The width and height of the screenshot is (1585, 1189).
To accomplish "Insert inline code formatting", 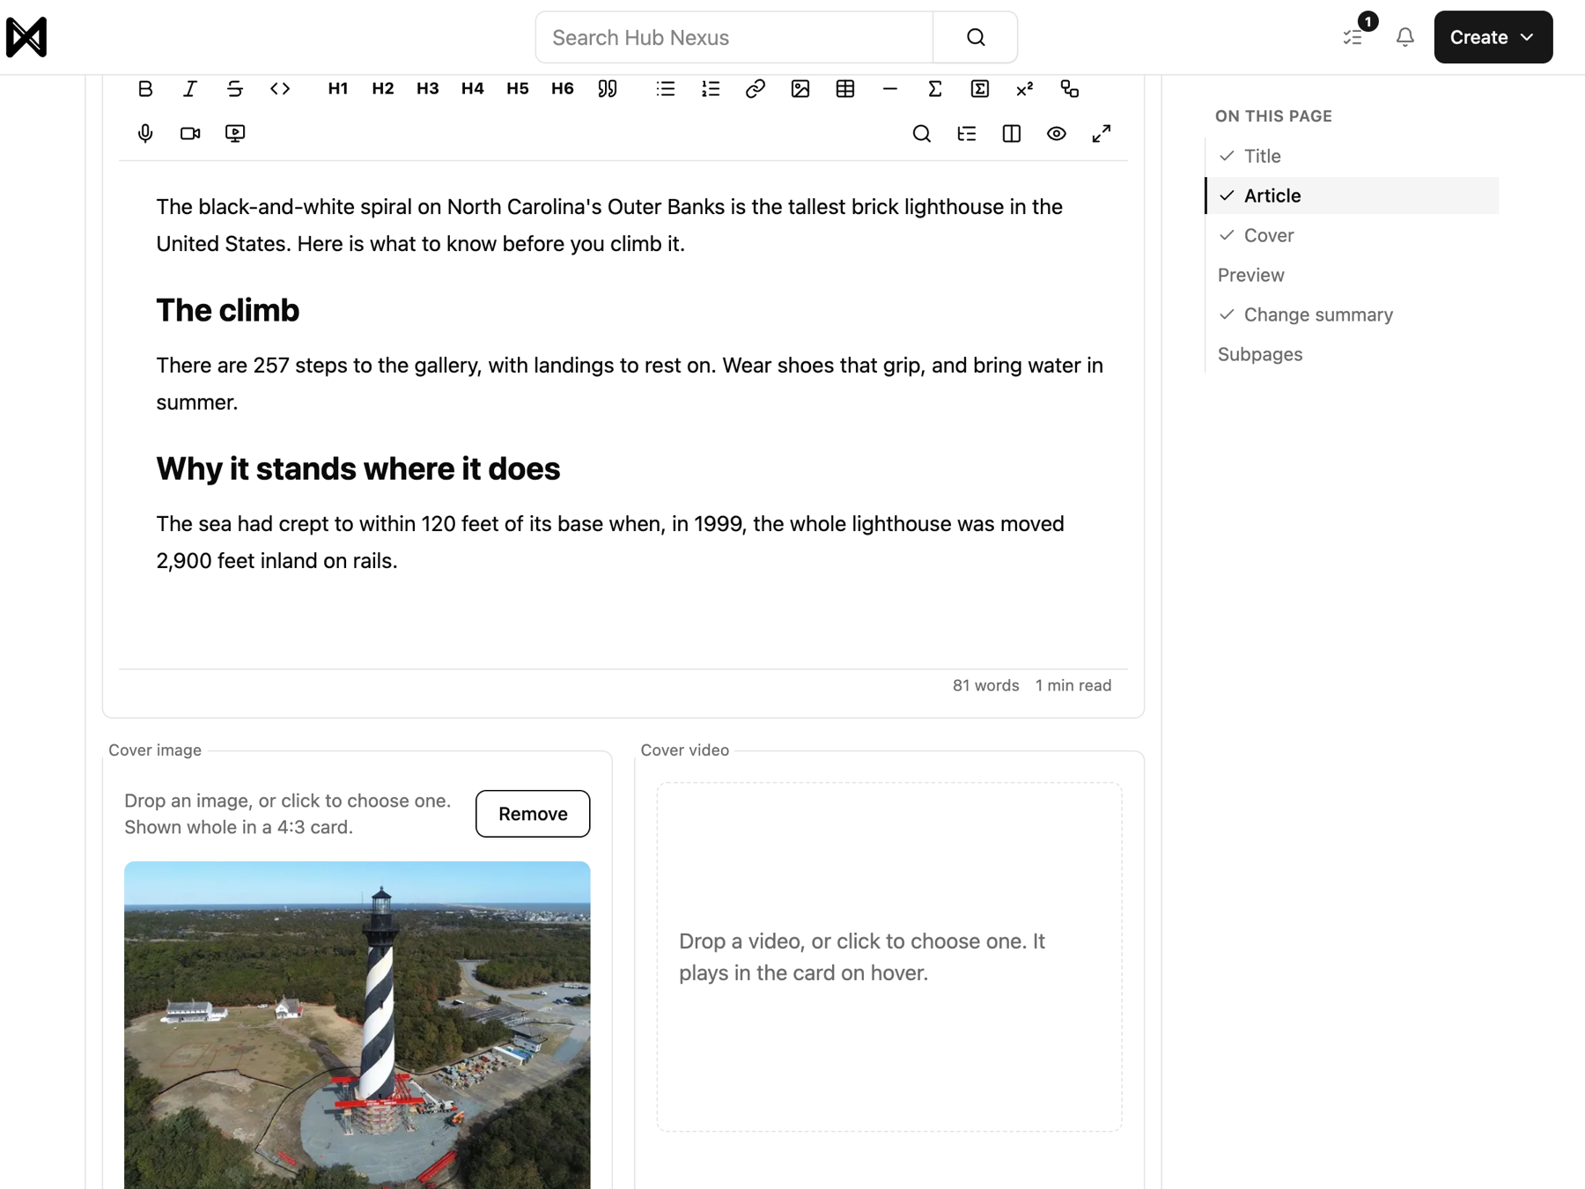I will 280,89.
